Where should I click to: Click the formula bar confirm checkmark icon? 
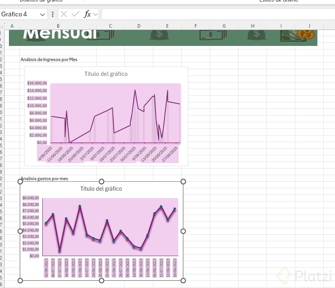pyautogui.click(x=75, y=14)
